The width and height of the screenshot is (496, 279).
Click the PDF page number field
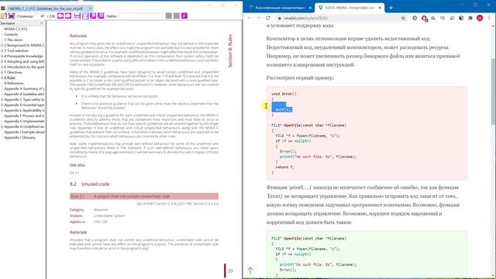(x=40, y=15)
